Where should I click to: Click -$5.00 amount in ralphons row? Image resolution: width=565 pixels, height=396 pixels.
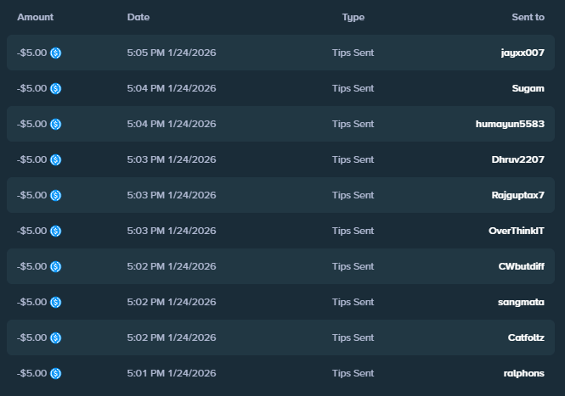(x=32, y=373)
